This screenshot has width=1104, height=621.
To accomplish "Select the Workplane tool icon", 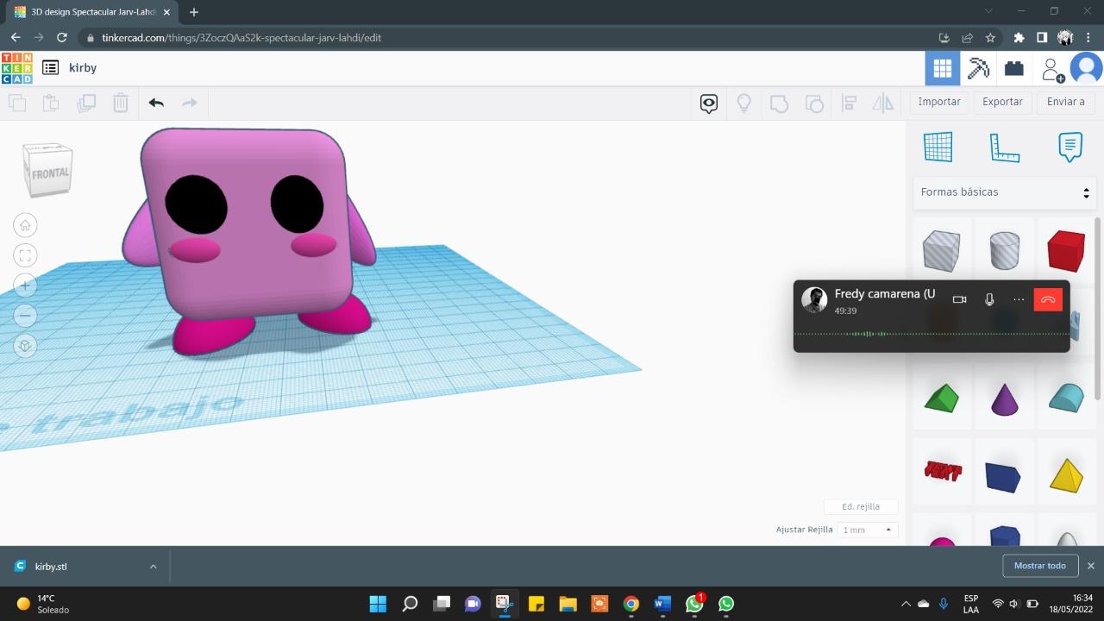I will [x=938, y=147].
